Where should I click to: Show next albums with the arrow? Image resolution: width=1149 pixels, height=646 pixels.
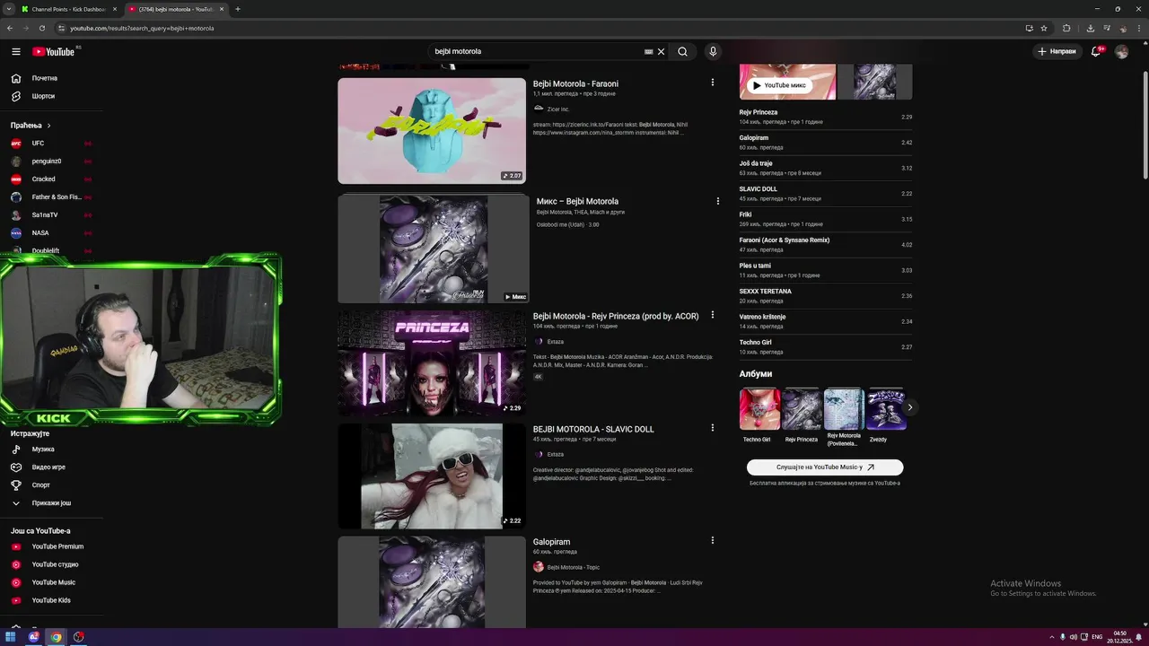pos(909,407)
